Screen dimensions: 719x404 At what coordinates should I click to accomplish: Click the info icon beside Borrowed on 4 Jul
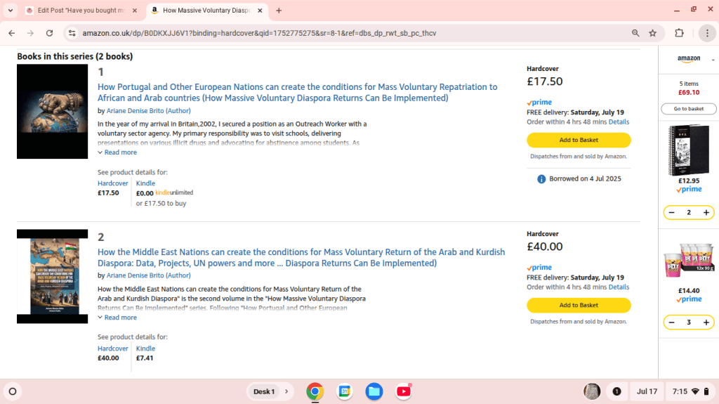pos(541,179)
